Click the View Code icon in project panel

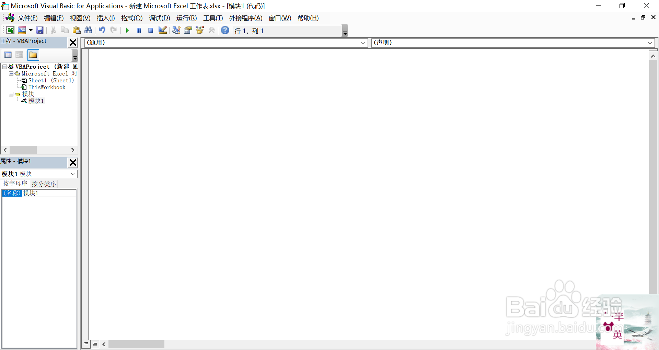pyautogui.click(x=8, y=55)
